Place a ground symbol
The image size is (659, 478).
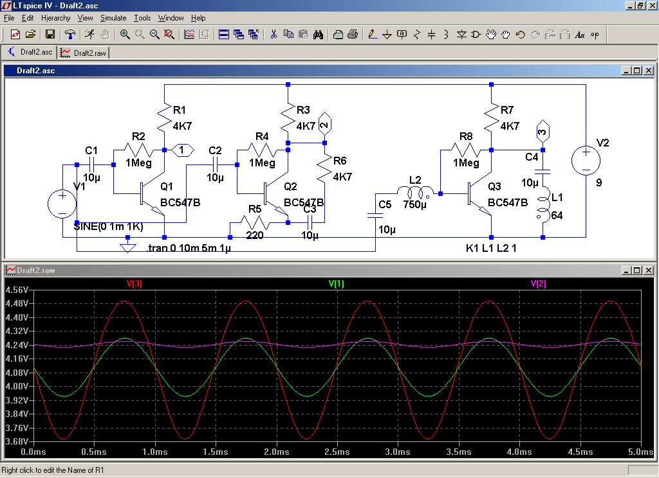[387, 35]
